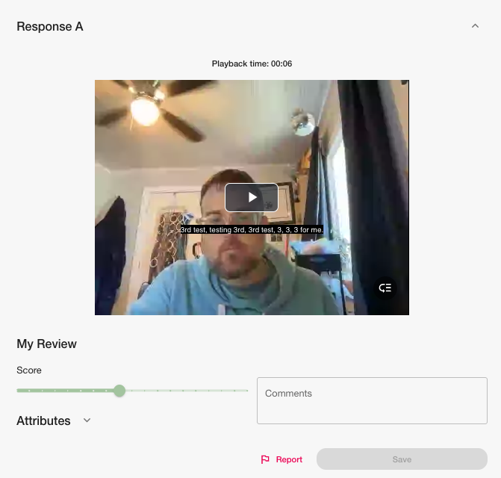Click the Attributes heading label

[x=43, y=420]
